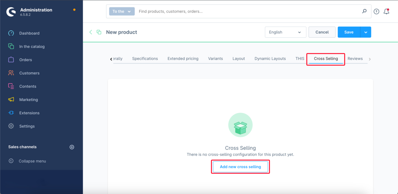Open Marketing megaphone icon
The image size is (398, 194).
point(11,100)
